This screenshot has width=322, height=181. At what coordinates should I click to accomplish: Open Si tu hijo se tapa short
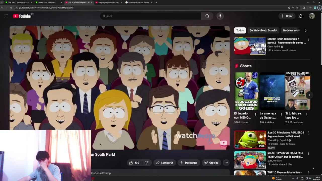298,91
